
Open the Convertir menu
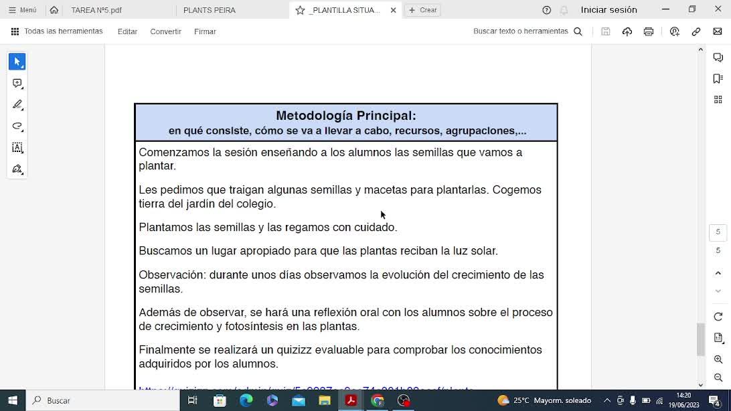(165, 31)
